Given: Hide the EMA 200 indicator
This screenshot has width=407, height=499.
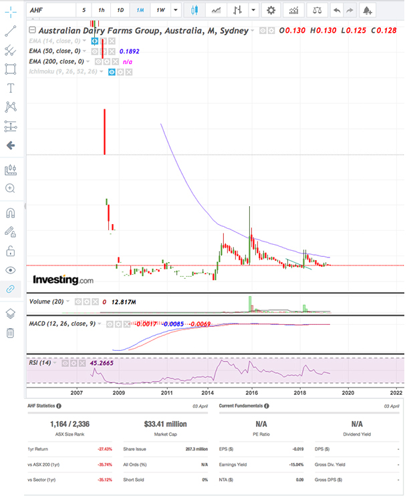Looking at the screenshot, I should click(x=98, y=62).
